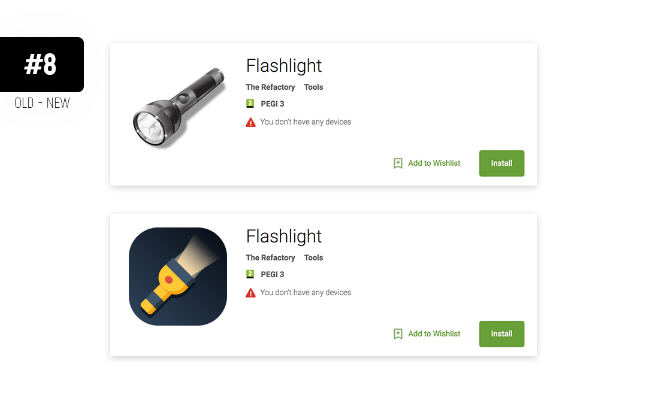This screenshot has width=647, height=419.
Task: Open The Refactory developer link in top card
Action: [x=270, y=87]
